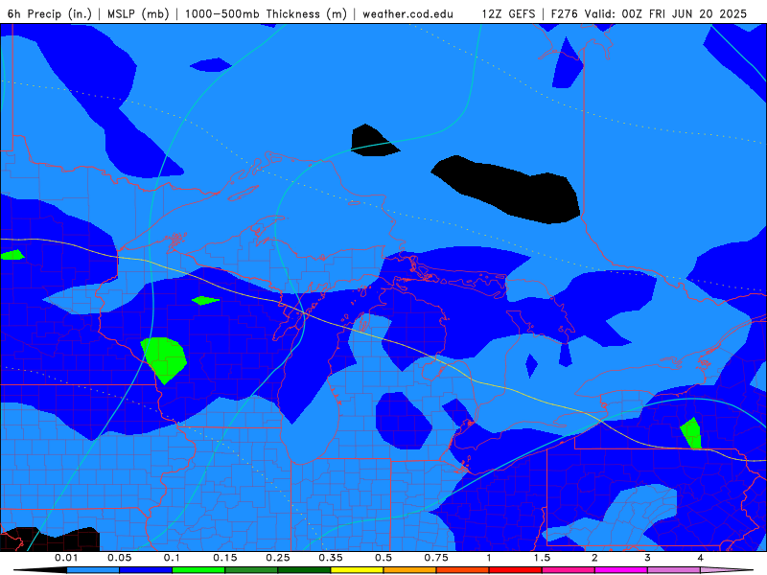Click the "F276" forecast hour label

[566, 13]
